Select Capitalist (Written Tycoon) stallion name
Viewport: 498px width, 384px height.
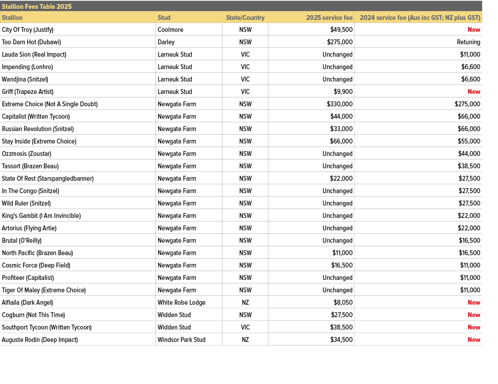[x=36, y=116]
